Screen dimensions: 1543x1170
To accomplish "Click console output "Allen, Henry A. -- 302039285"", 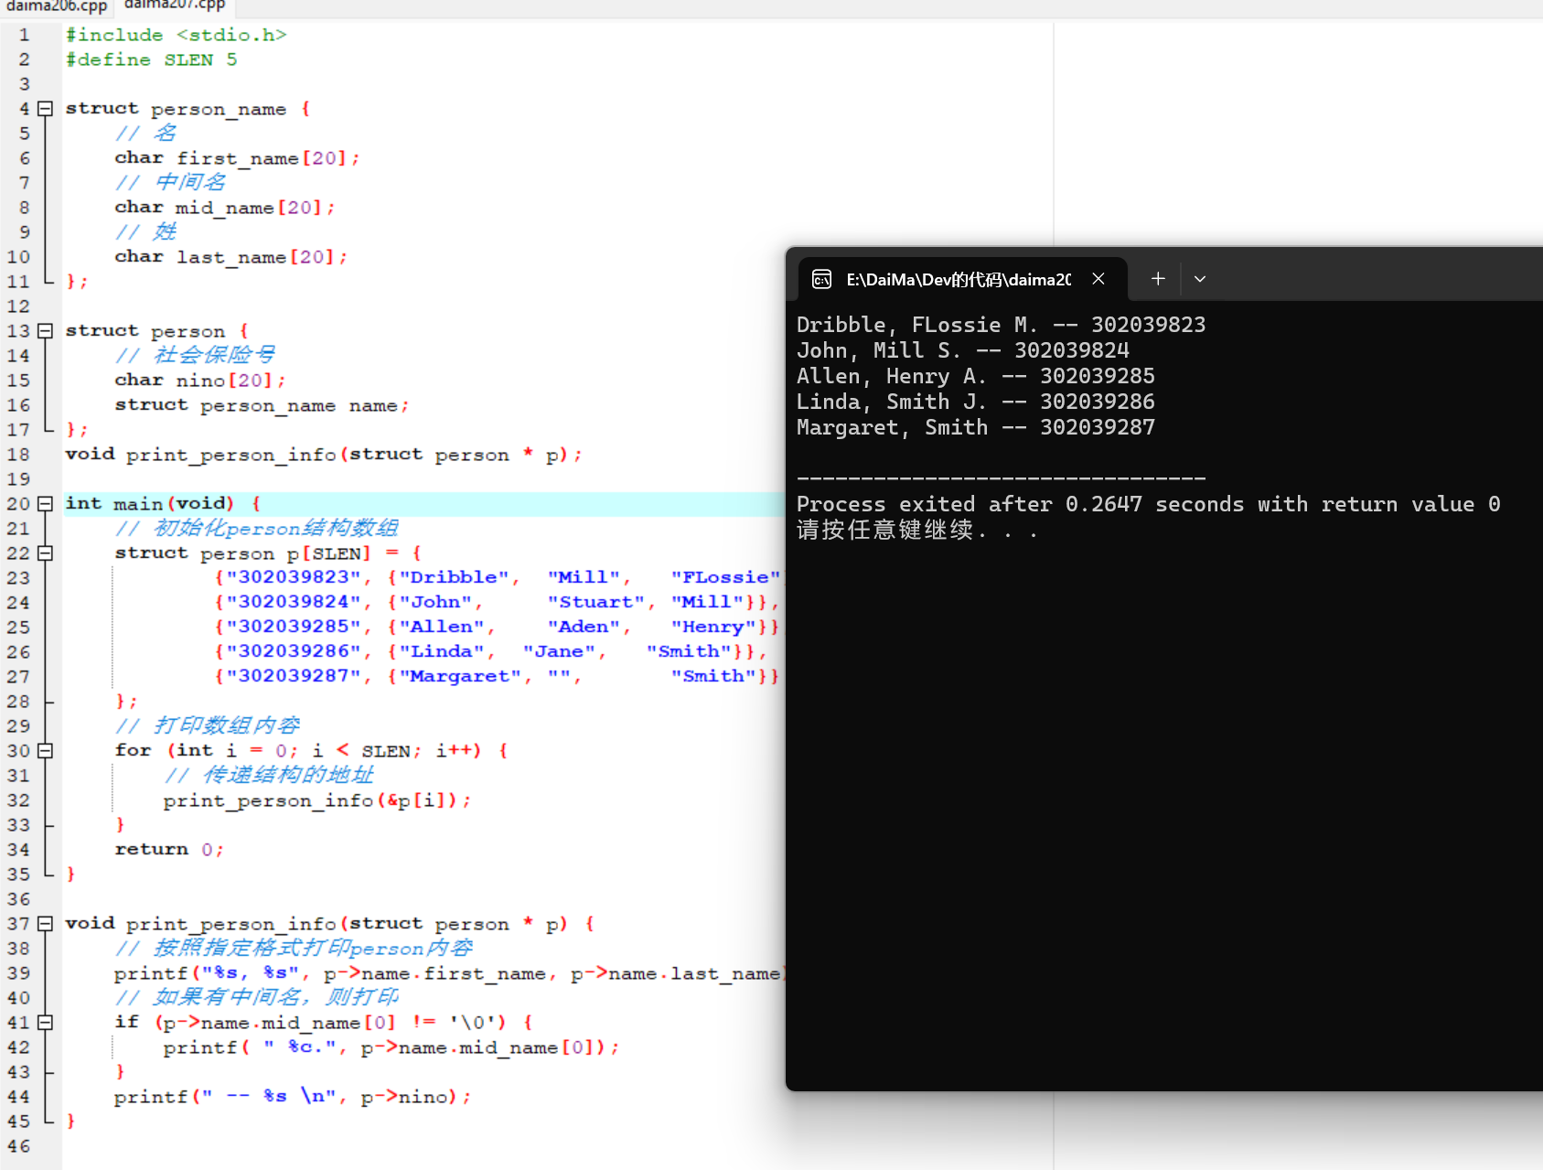I will 976,376.
